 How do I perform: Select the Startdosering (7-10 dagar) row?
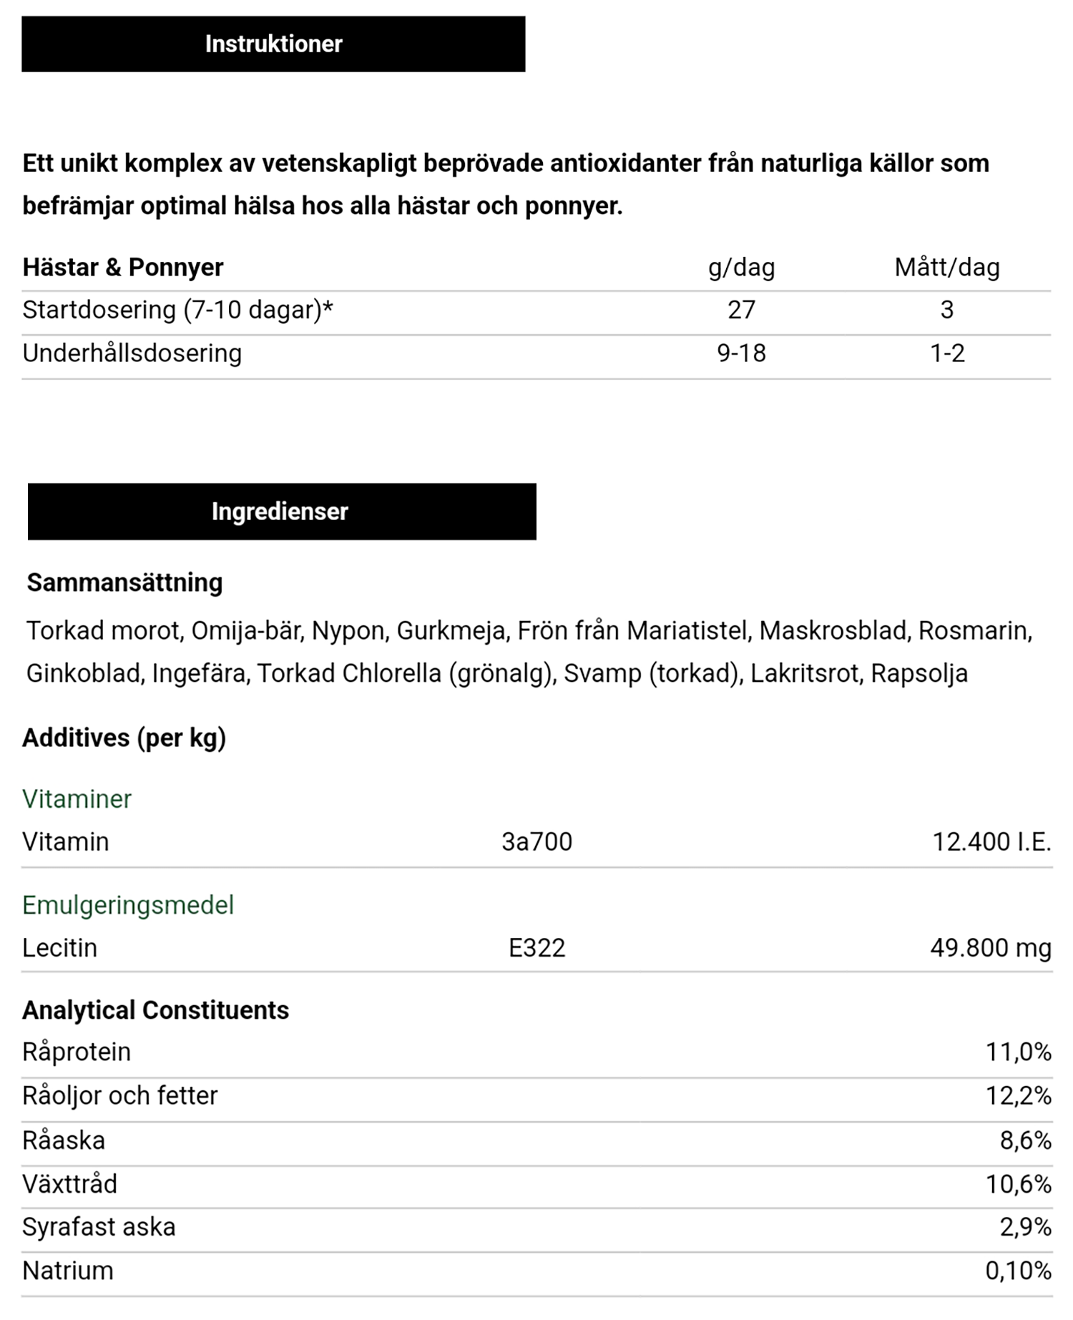(536, 311)
